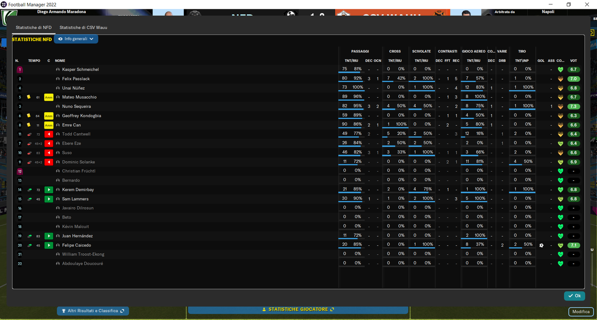
Task: Click the green substituted-on arrow for Kerem Demirbay
Action: 49,190
